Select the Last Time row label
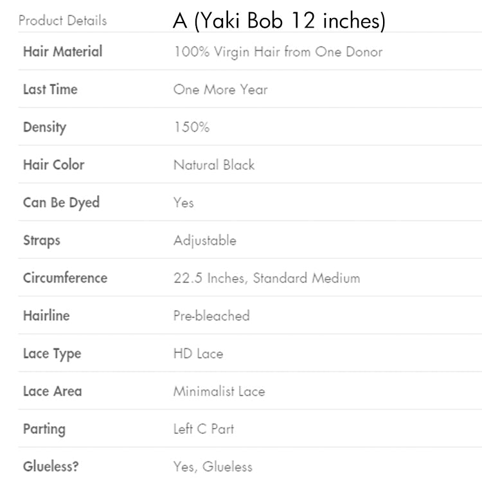The width and height of the screenshot is (482, 482). (50, 89)
